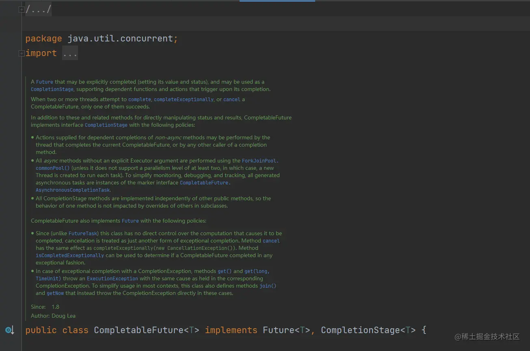The height and width of the screenshot is (351, 530).
Task: Open the Future link in "A Future that may"
Action: 45,82
